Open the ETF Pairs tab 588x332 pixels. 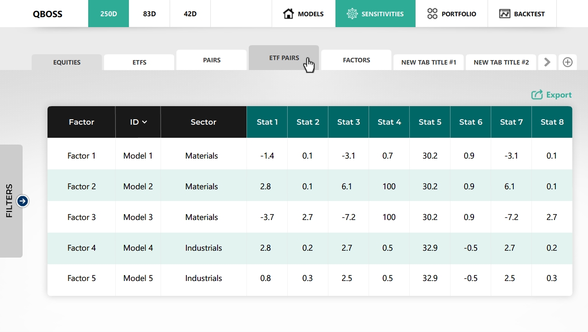tap(284, 58)
